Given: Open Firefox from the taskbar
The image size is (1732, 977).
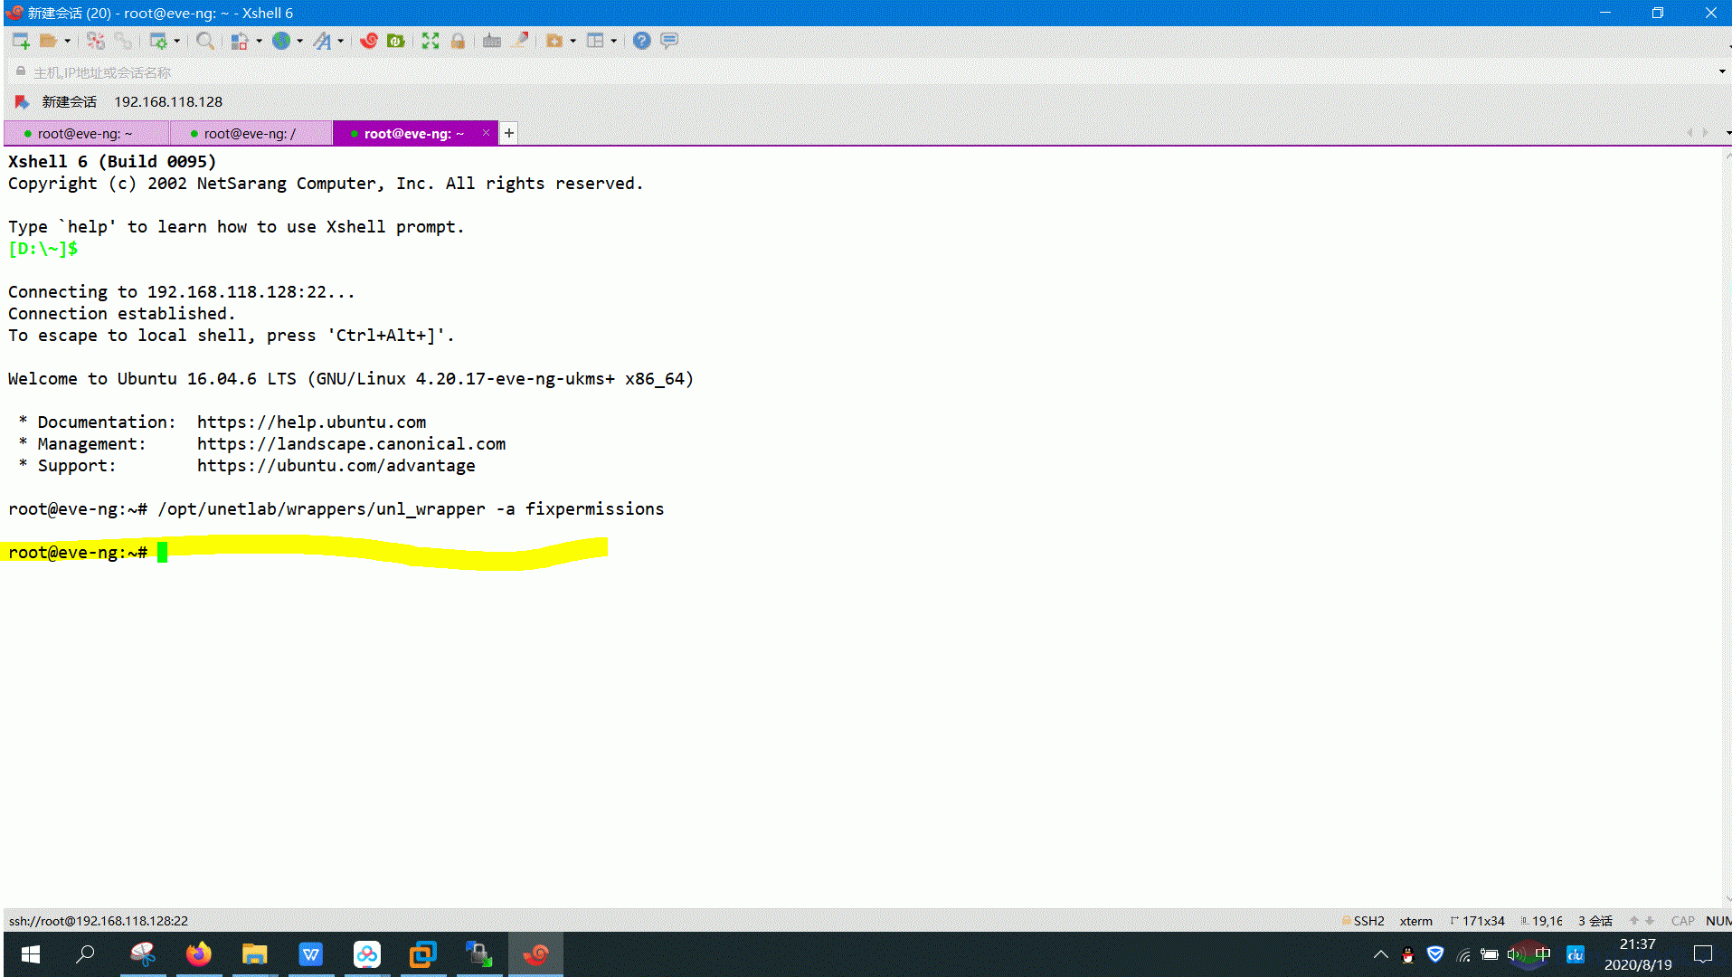Looking at the screenshot, I should tap(199, 954).
